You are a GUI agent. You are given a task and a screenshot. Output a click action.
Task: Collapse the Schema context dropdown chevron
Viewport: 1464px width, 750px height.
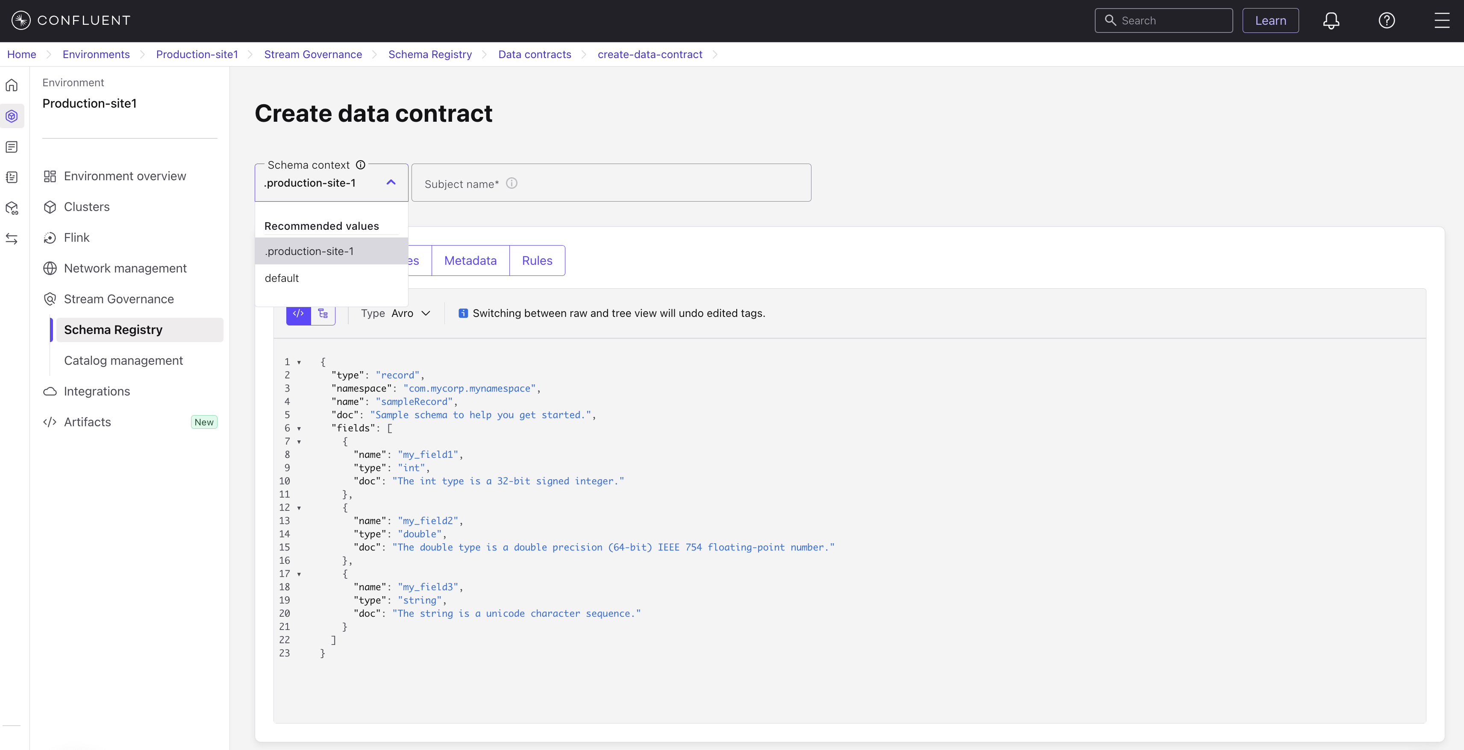click(391, 182)
